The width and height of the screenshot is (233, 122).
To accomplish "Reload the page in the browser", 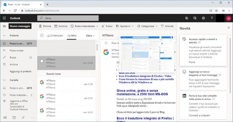I will [15, 11].
